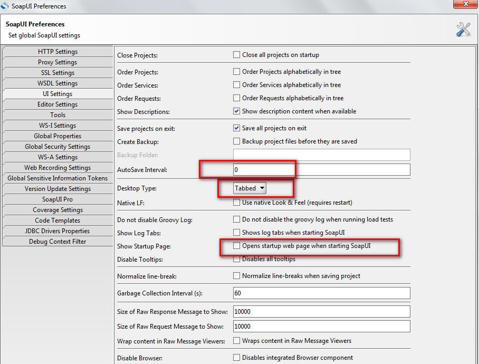Open Global Sensitive Information Tokens tab

pos(58,178)
